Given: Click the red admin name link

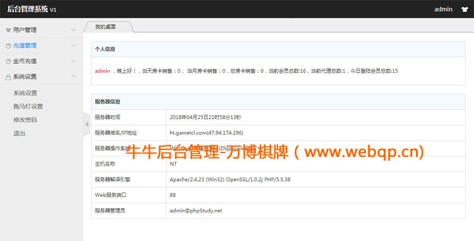Looking at the screenshot, I should pyautogui.click(x=102, y=71).
